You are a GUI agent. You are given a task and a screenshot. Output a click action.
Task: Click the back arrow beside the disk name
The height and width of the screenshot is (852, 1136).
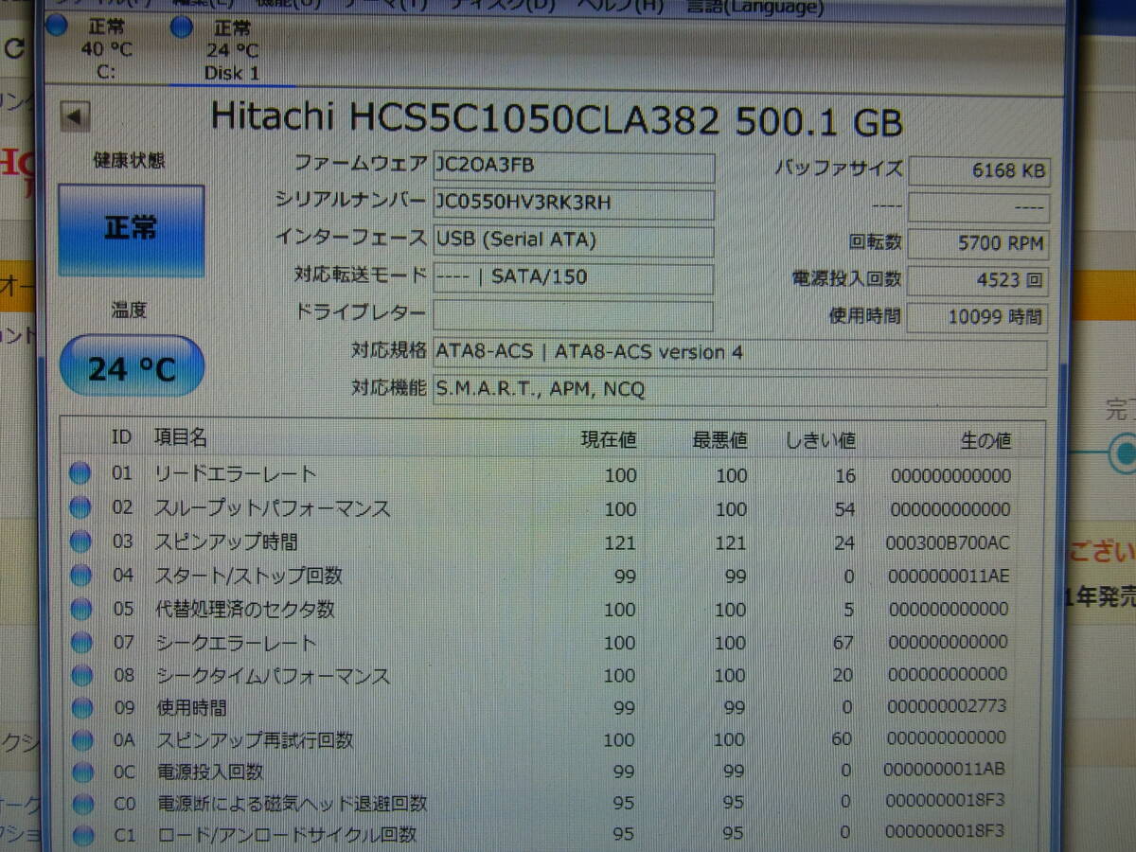tap(76, 117)
